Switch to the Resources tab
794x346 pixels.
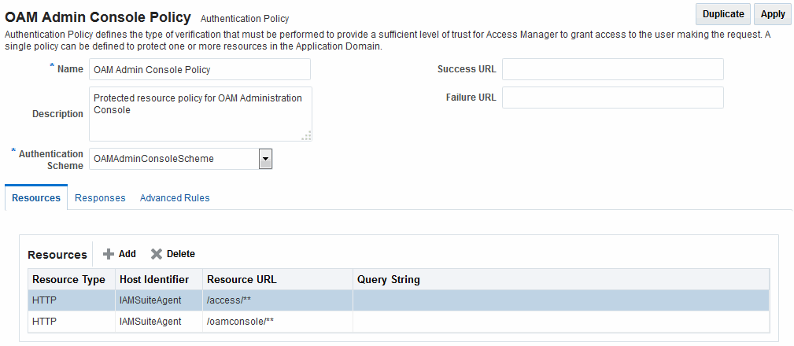tap(36, 198)
